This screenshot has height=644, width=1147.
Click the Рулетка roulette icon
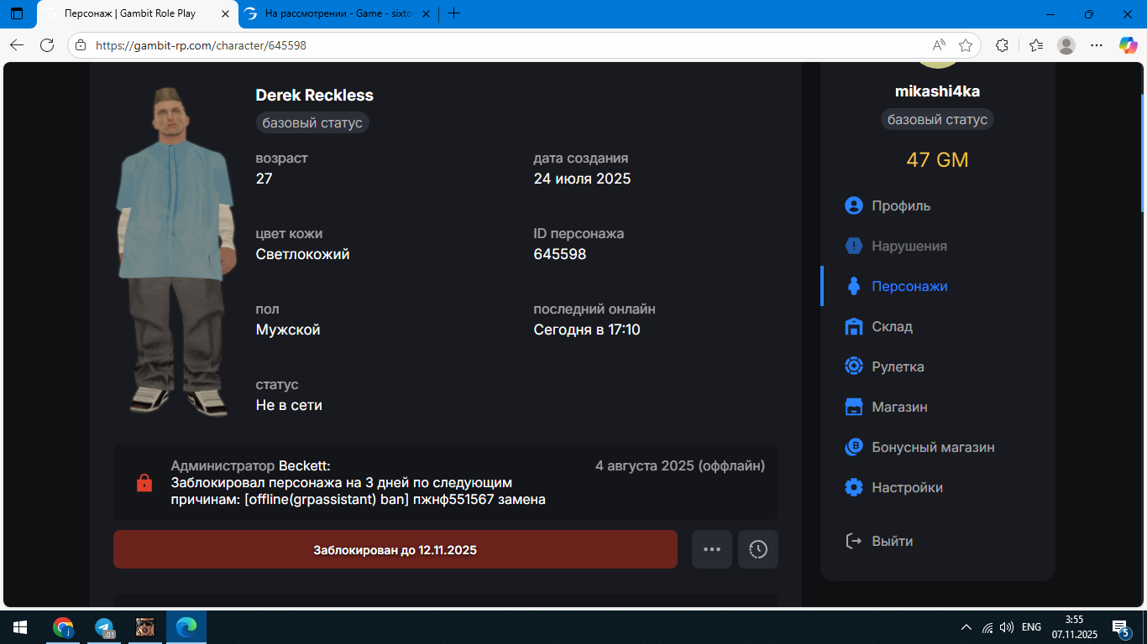point(854,366)
